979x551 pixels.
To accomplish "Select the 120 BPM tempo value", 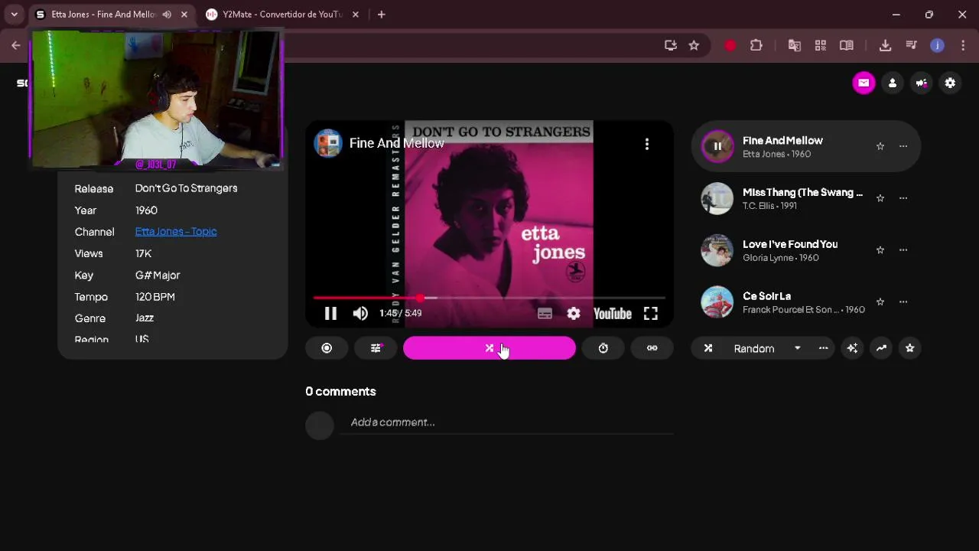I will tap(155, 296).
